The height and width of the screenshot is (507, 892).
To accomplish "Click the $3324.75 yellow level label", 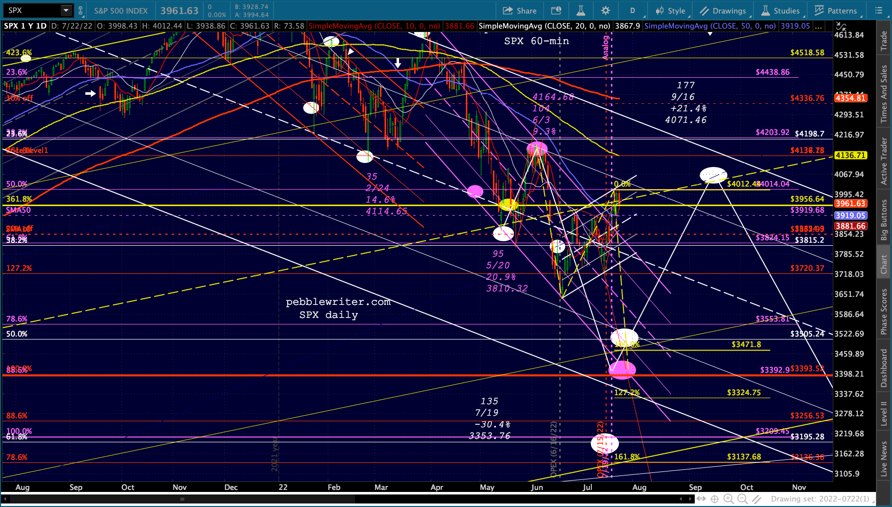I will coord(744,393).
